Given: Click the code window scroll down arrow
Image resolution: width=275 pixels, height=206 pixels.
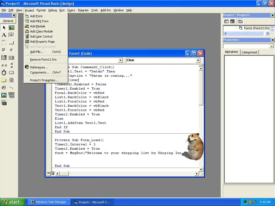Looking at the screenshot, I should [x=201, y=170].
